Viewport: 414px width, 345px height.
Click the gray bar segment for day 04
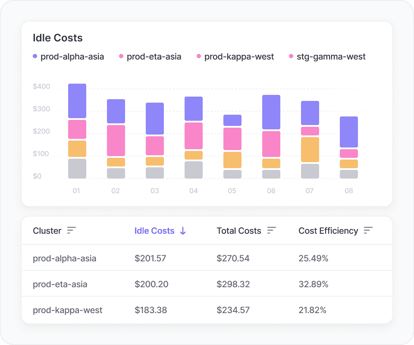pos(194,170)
